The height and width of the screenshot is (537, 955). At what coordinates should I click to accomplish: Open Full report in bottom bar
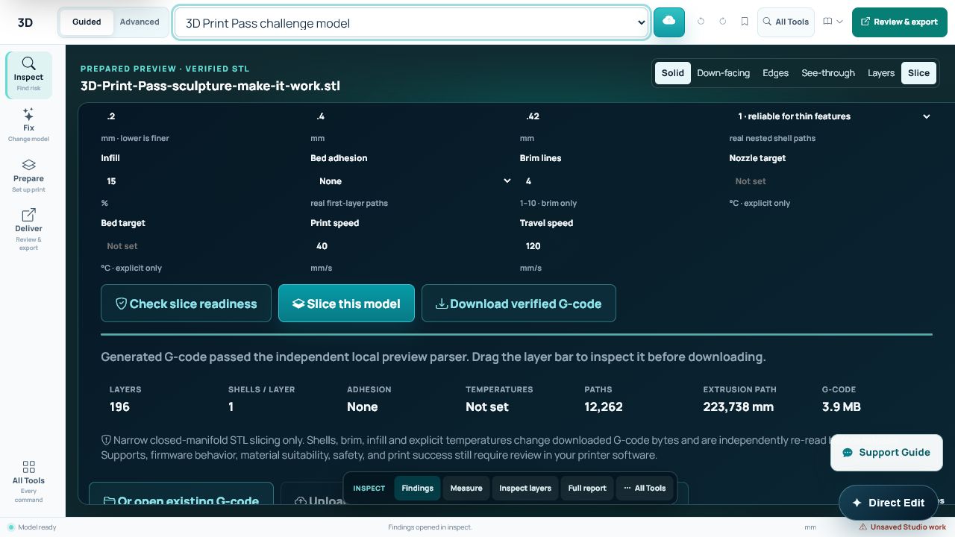coord(587,488)
